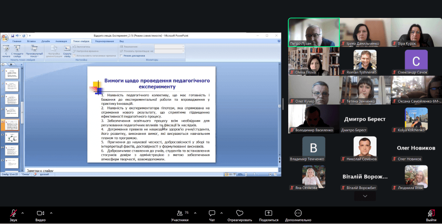Viewport: 442px width, 224px height.
Task: Turn on camera with the Видео icon
Action: tap(40, 213)
